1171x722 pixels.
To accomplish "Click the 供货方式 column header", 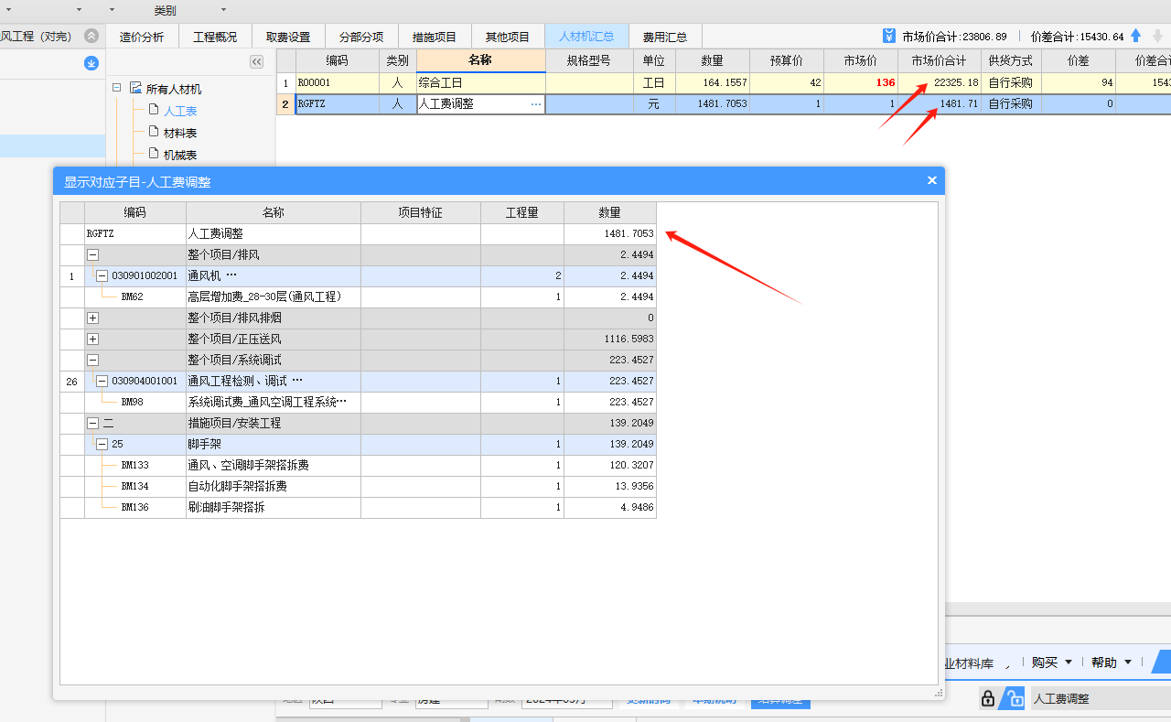I will pyautogui.click(x=1011, y=60).
